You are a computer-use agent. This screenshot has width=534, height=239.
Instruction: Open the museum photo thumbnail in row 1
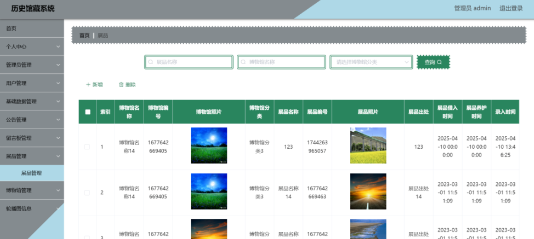tap(209, 145)
